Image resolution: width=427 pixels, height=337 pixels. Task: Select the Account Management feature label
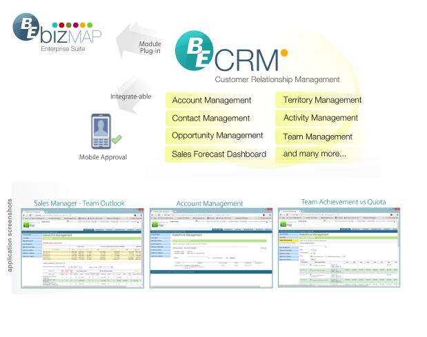212,101
